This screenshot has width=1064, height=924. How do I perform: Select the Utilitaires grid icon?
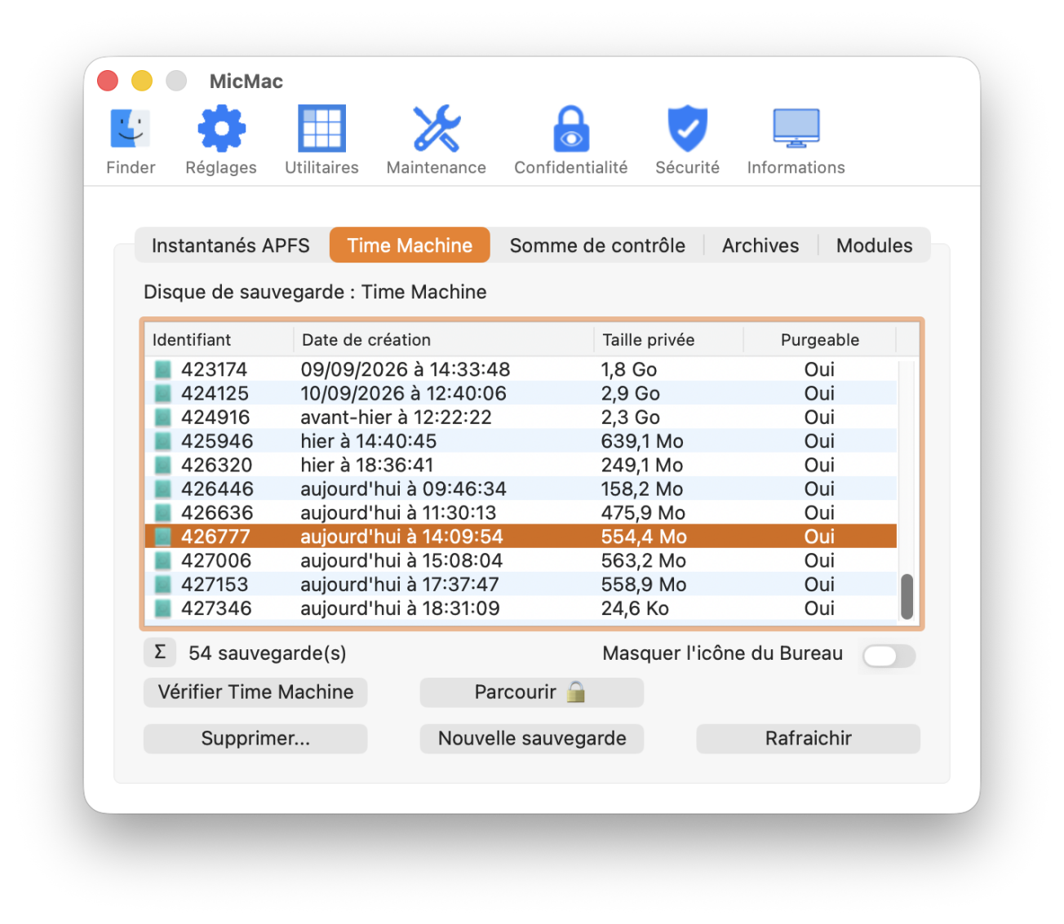(x=321, y=129)
